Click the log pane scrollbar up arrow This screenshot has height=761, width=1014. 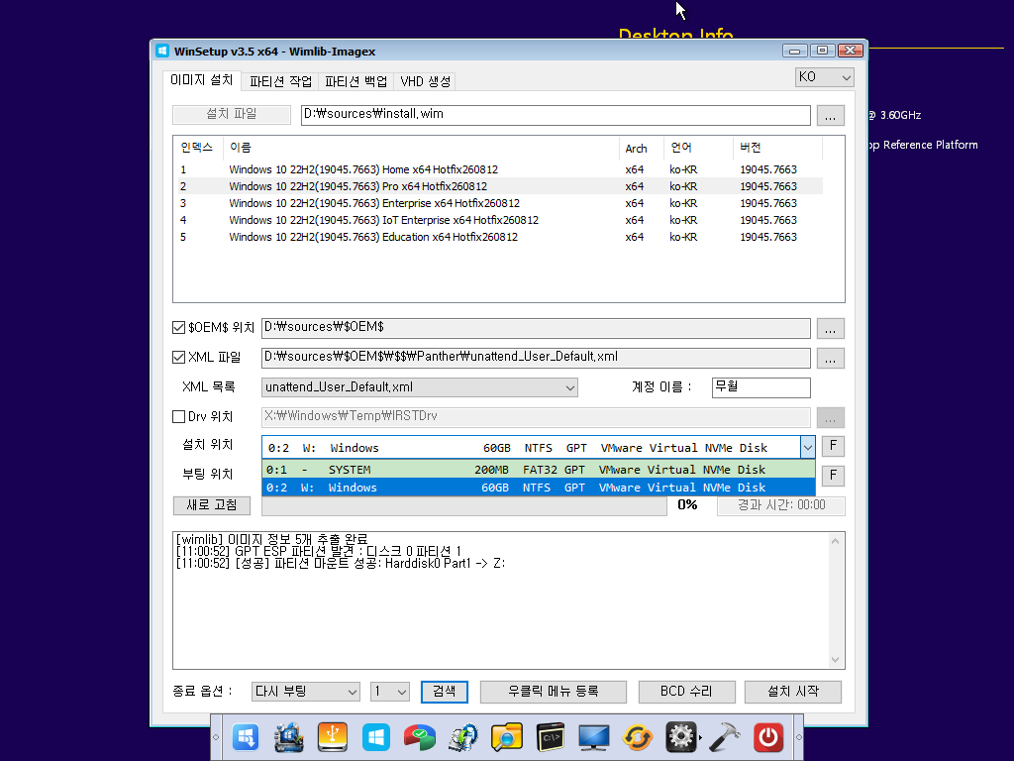tap(835, 541)
